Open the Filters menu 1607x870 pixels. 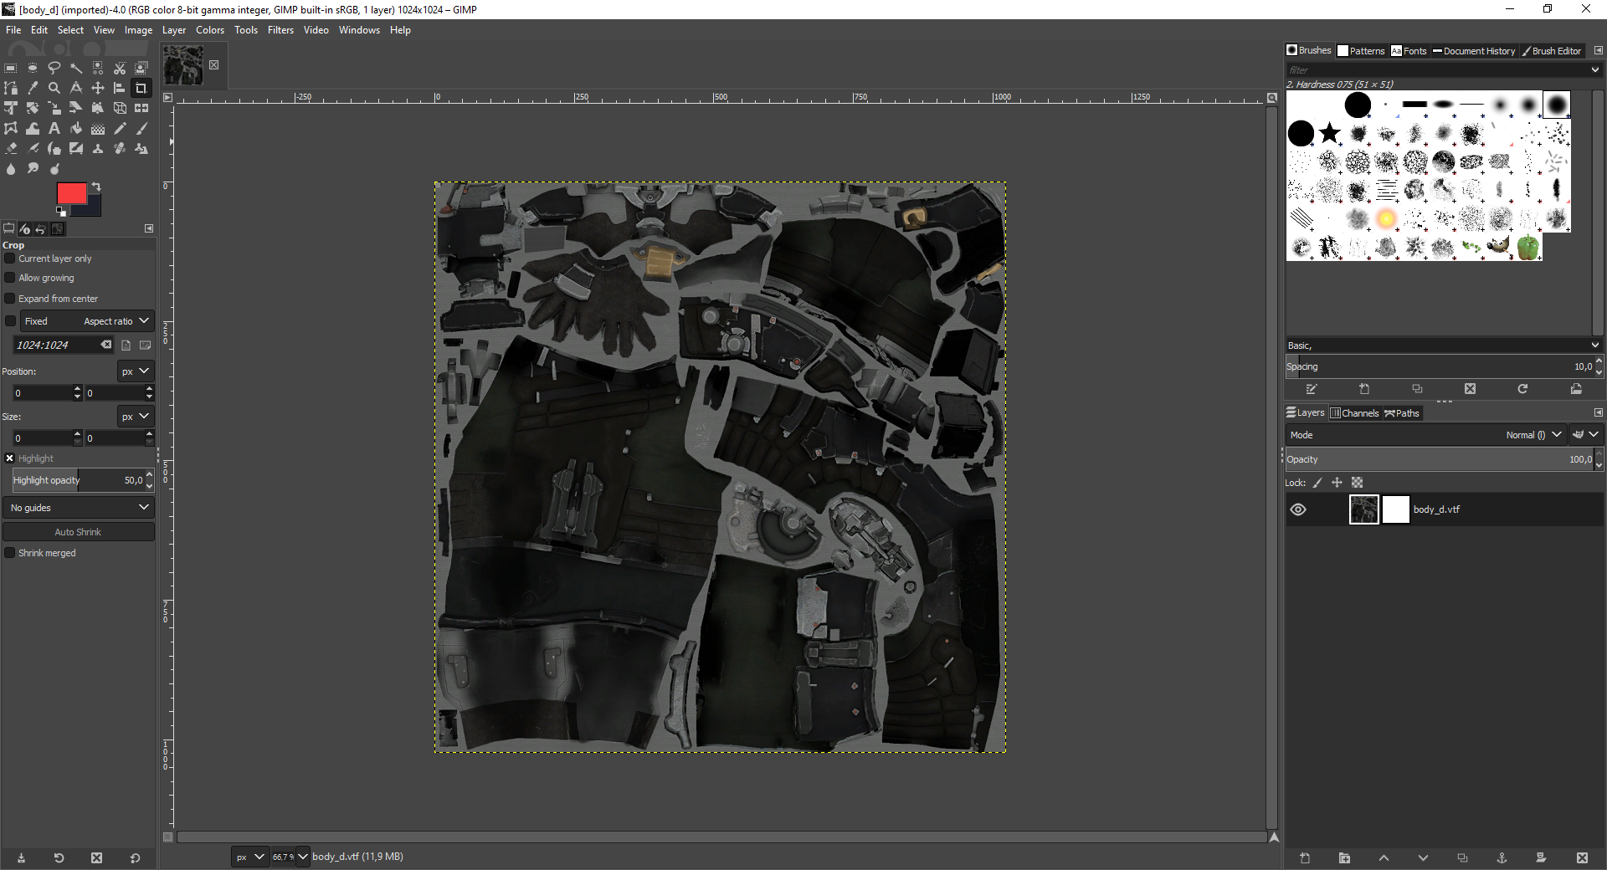tap(280, 30)
